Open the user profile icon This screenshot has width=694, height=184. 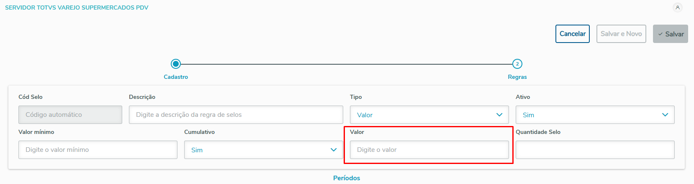pyautogui.click(x=678, y=8)
